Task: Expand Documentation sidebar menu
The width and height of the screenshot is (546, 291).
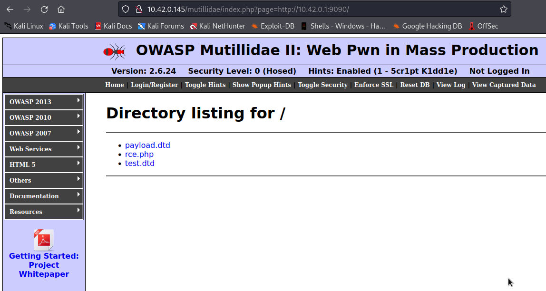Action: coord(44,196)
